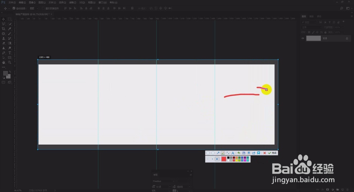Toggle lock all button in Layers panel
The height and width of the screenshot is (192, 354).
pos(325,32)
